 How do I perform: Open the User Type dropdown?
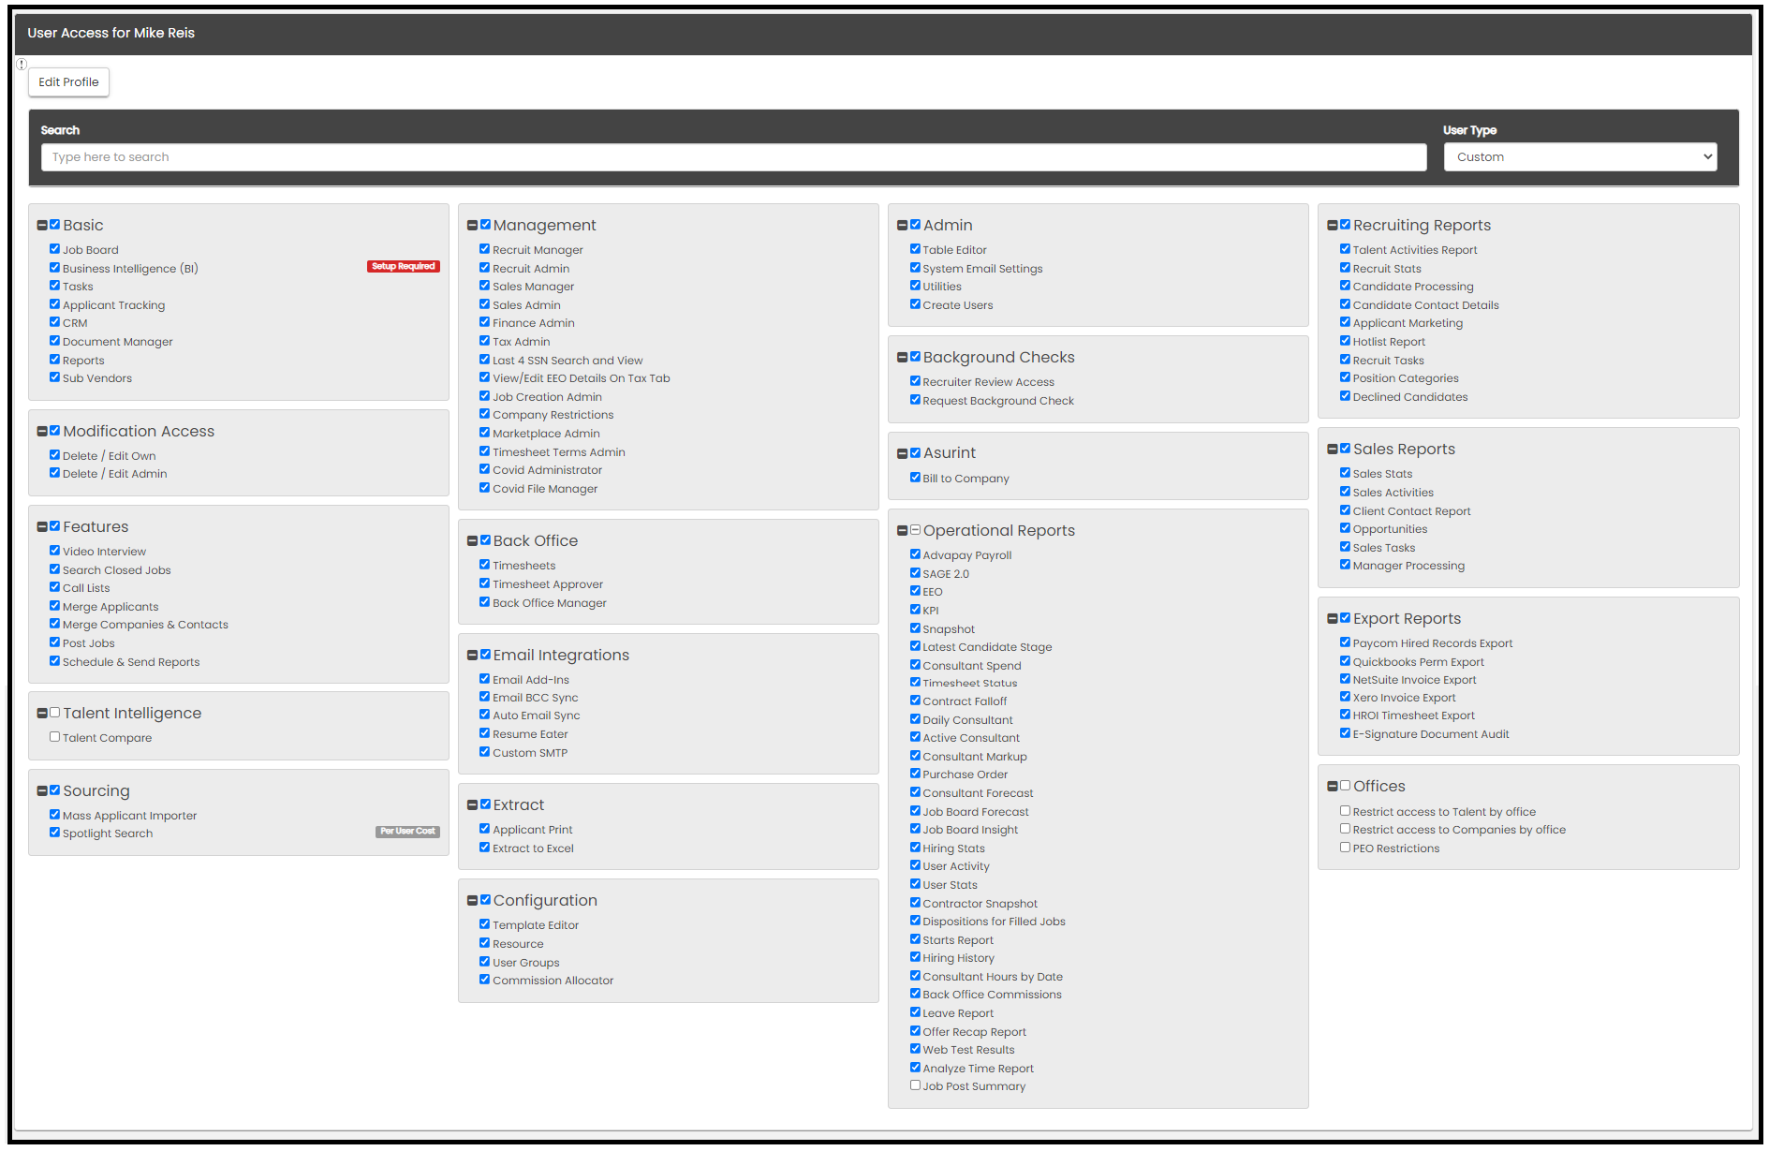1580,157
